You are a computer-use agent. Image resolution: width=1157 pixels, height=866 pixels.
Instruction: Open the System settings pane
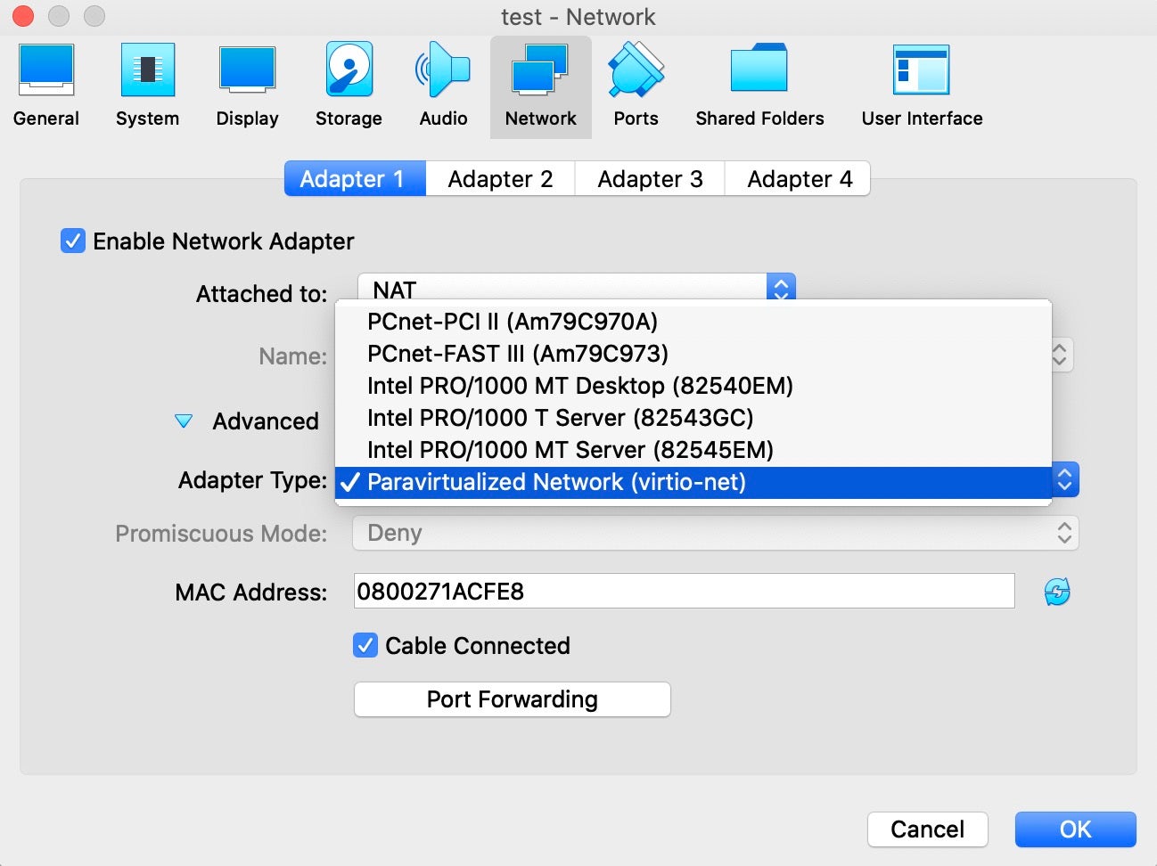147,86
